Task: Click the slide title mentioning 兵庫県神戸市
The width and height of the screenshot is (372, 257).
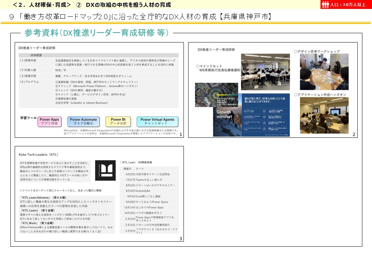Action: click(141, 16)
